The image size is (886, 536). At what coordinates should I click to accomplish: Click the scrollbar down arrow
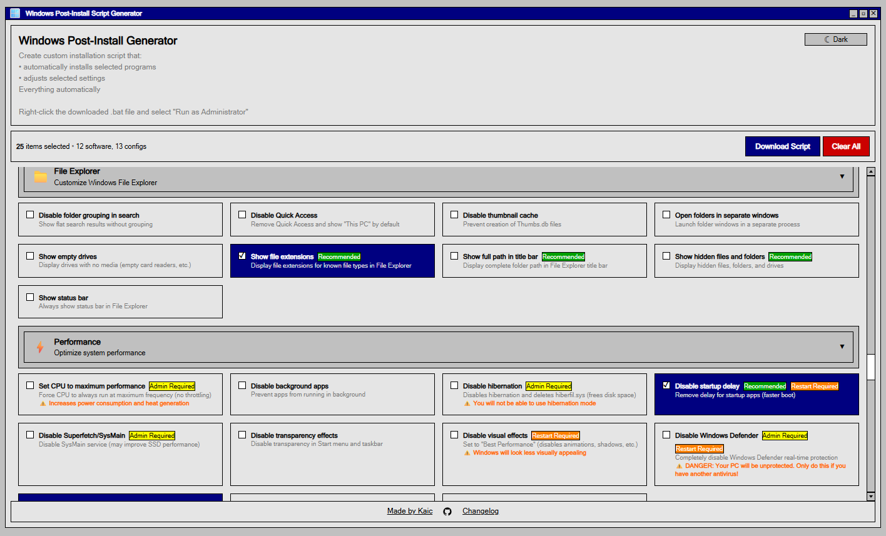[x=871, y=496]
